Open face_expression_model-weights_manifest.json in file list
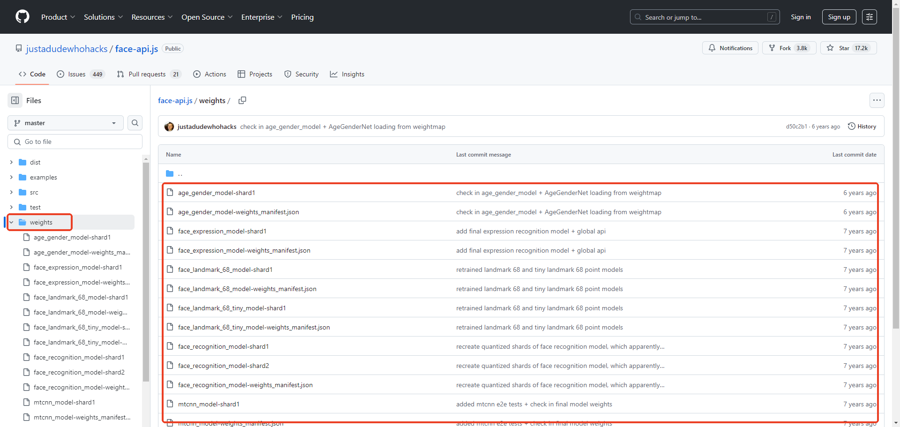Image resolution: width=900 pixels, height=427 pixels. coord(244,250)
